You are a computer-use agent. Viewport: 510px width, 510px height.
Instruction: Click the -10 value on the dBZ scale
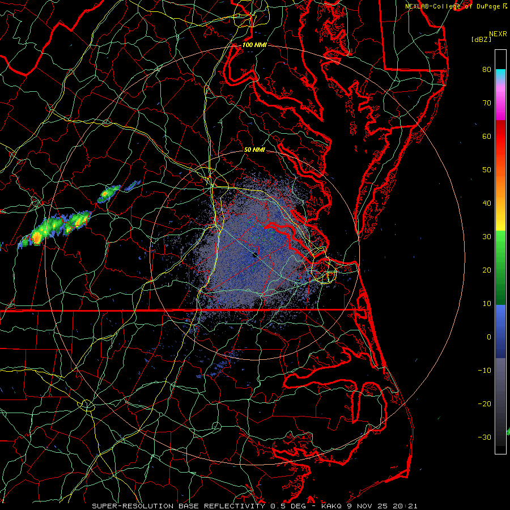tap(484, 370)
